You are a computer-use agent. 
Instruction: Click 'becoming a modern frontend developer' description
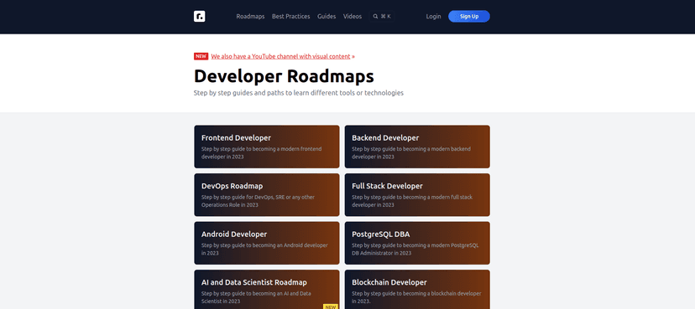[262, 152]
